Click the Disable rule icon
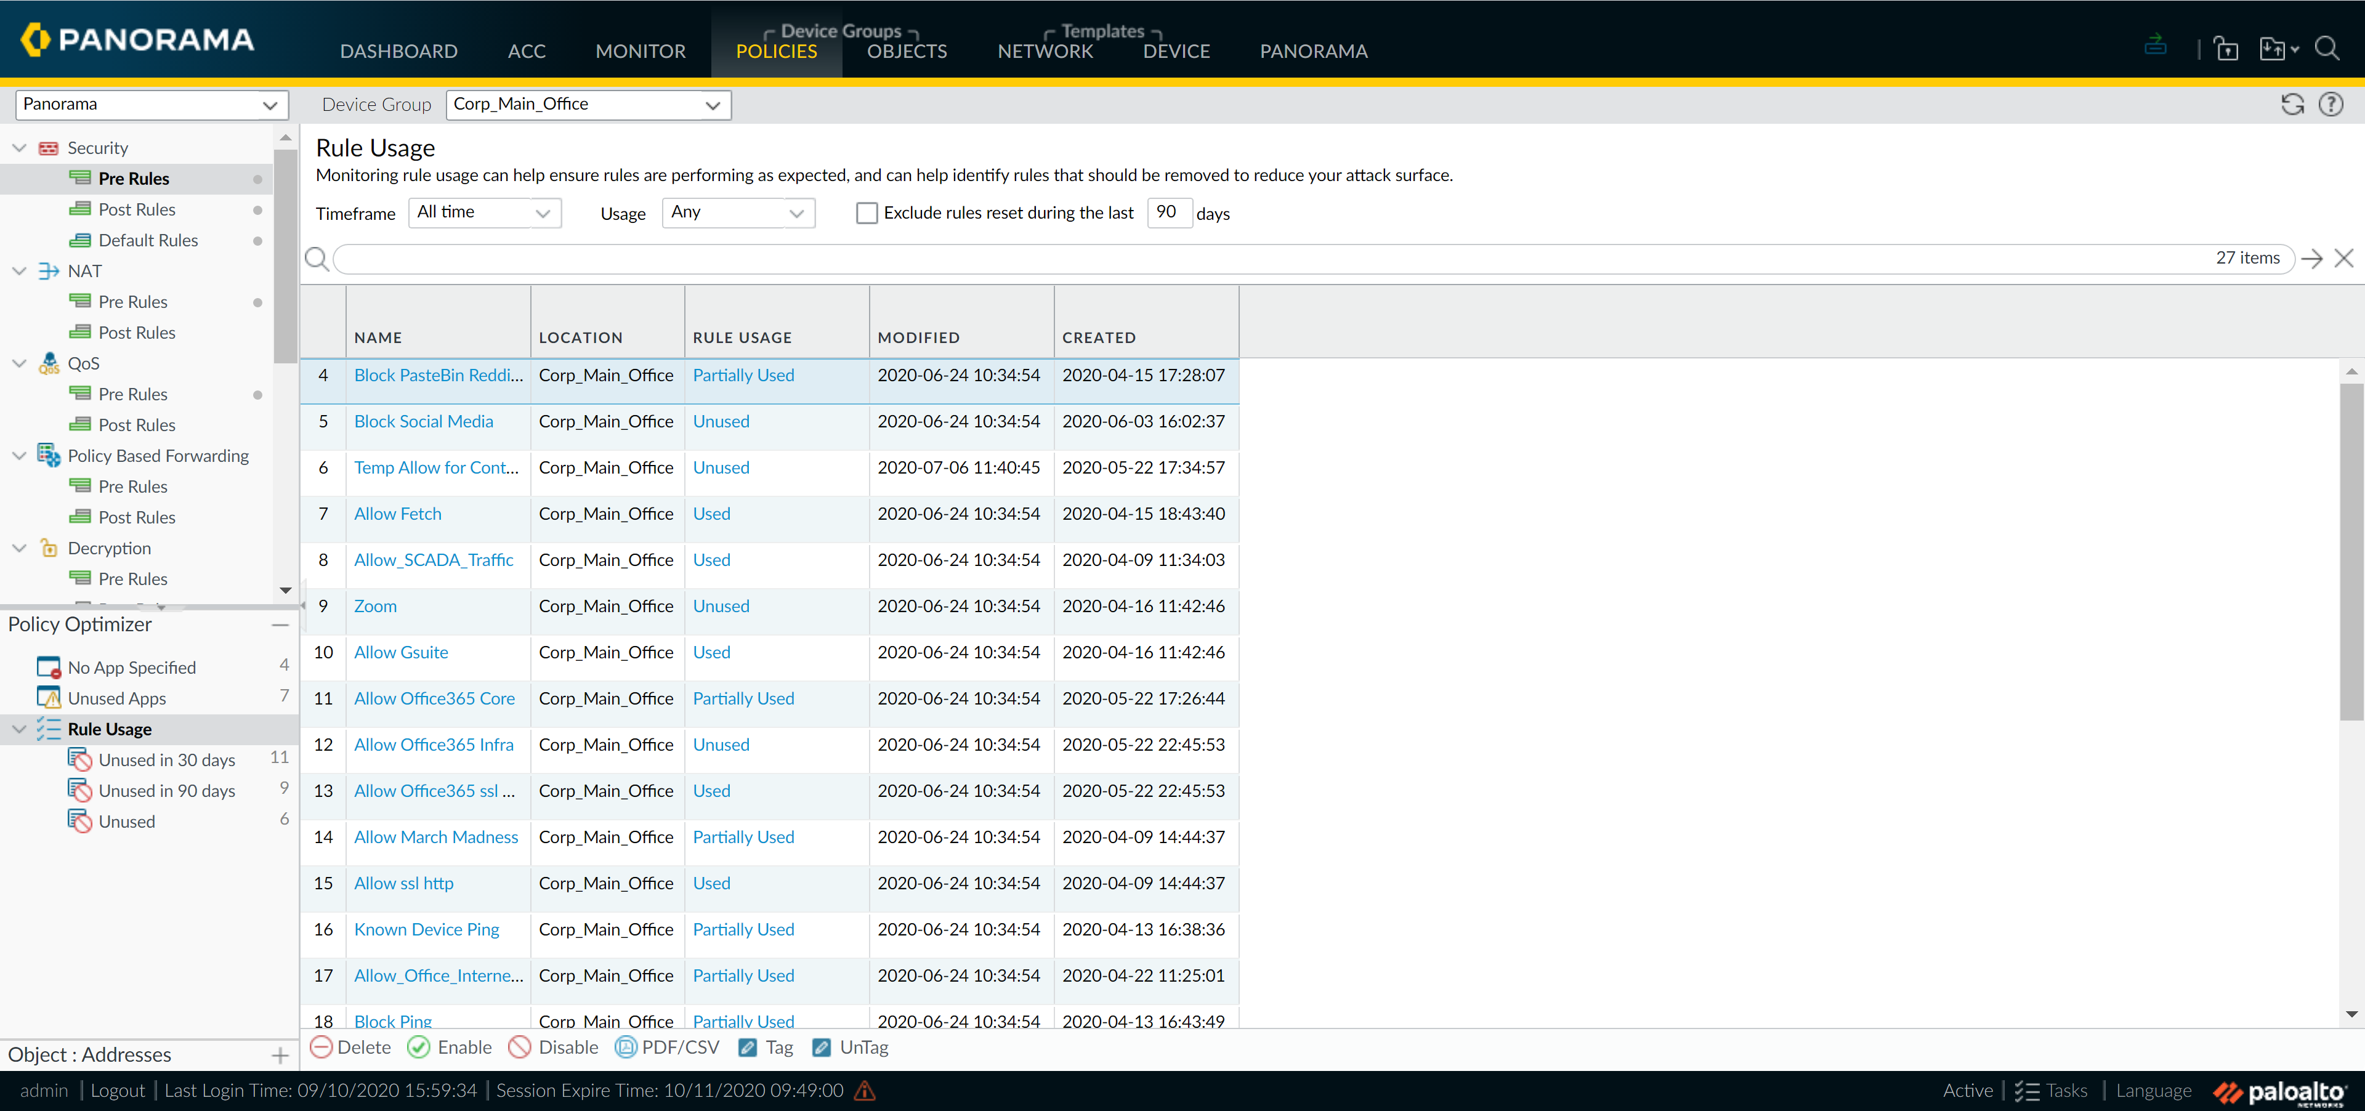Image resolution: width=2365 pixels, height=1111 pixels. (520, 1047)
